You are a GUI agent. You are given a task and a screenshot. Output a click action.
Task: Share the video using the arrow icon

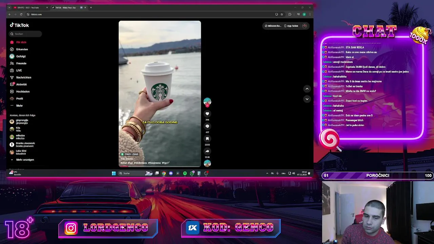pyautogui.click(x=207, y=151)
